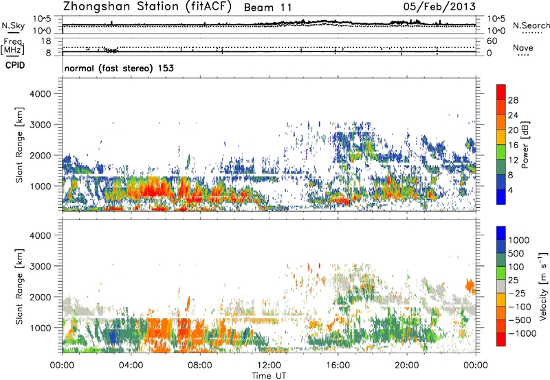
Task: Pick the bright blue bottom power colorbar segment
Action: coord(501,197)
